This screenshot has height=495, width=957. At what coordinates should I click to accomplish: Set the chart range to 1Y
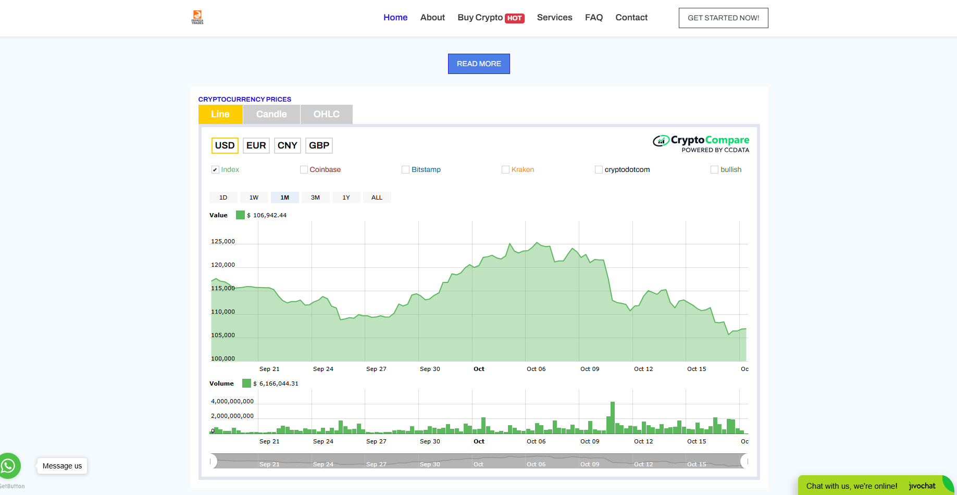coord(346,197)
